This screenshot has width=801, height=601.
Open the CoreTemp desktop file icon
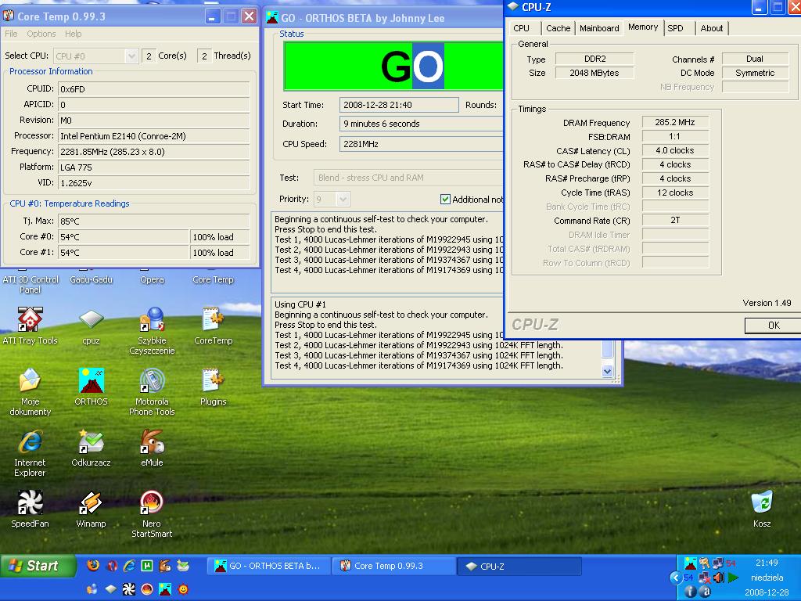(x=213, y=326)
